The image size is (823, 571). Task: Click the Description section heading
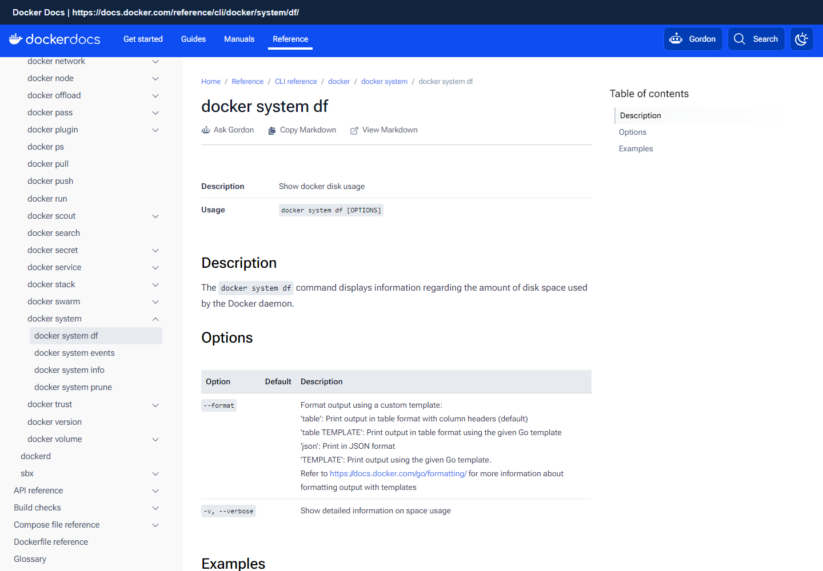[239, 263]
